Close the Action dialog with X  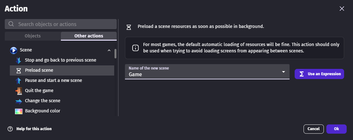click(x=342, y=9)
